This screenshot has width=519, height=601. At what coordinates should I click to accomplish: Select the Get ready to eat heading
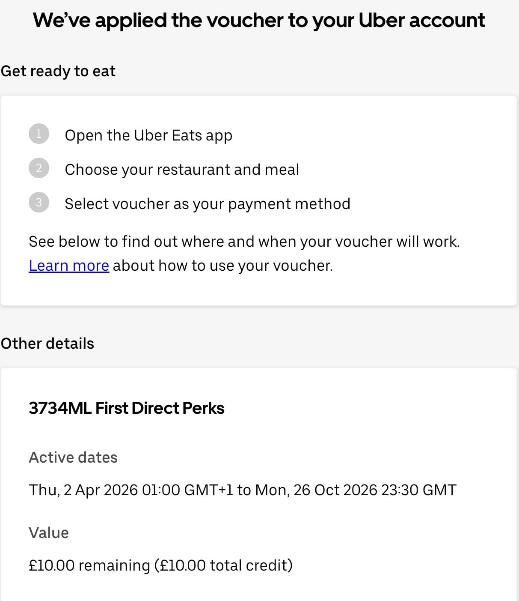click(58, 71)
